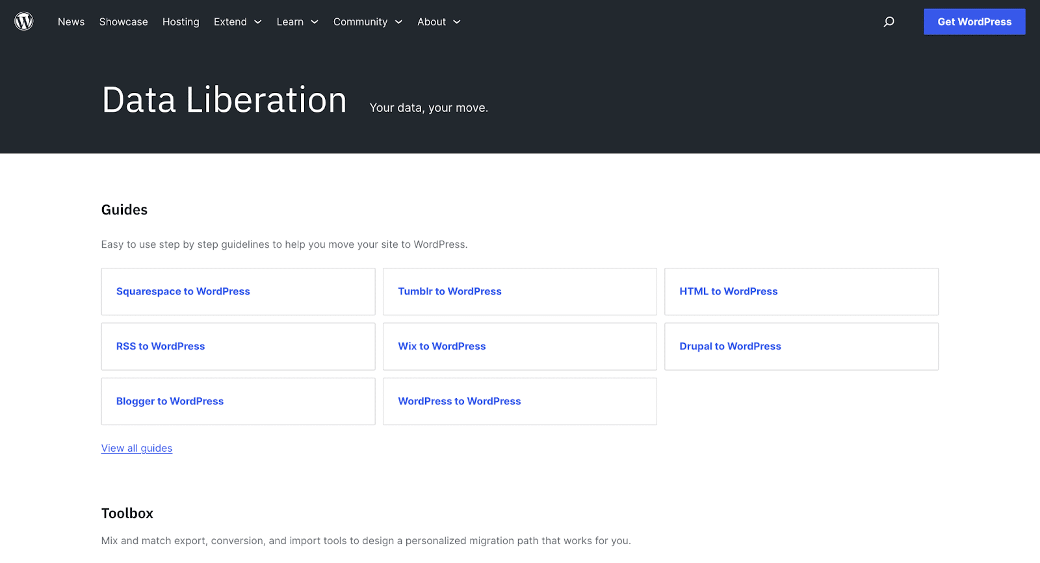1040x563 pixels.
Task: Click the Get WordPress button
Action: 974,21
